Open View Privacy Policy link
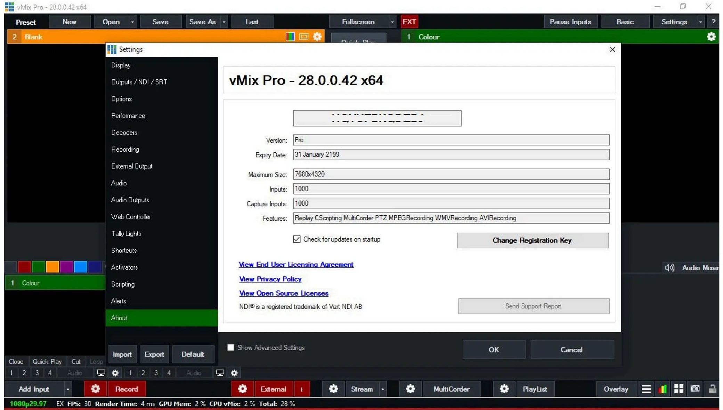723x410 pixels. pyautogui.click(x=270, y=279)
